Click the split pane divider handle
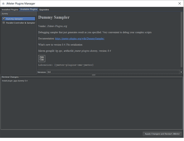This screenshot has width=184, height=141. pyautogui.click(x=94, y=75)
